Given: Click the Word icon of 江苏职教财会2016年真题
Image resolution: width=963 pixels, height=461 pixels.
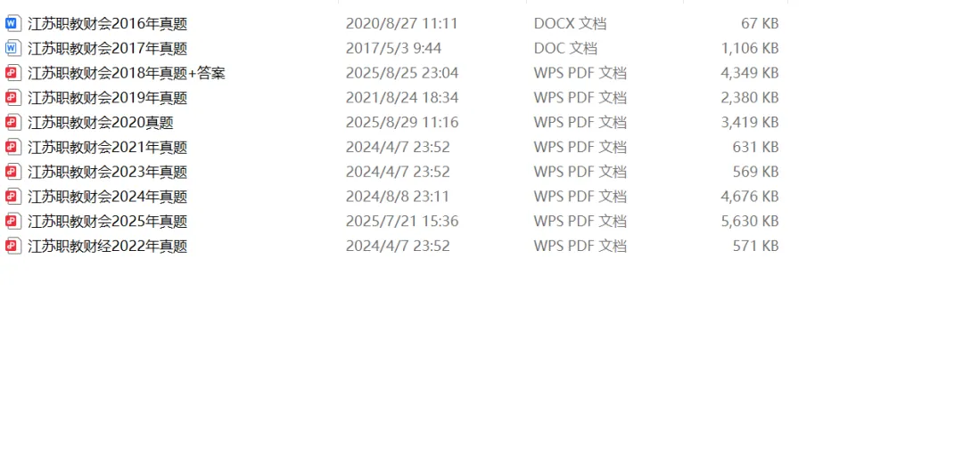Looking at the screenshot, I should coord(12,24).
